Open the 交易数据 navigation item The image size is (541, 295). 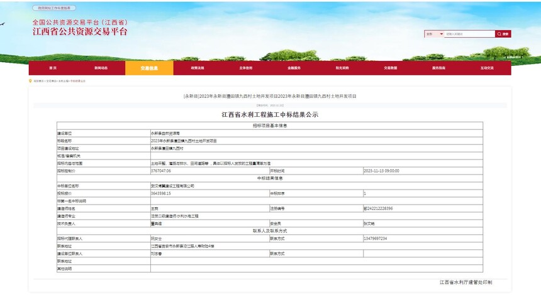click(x=391, y=68)
